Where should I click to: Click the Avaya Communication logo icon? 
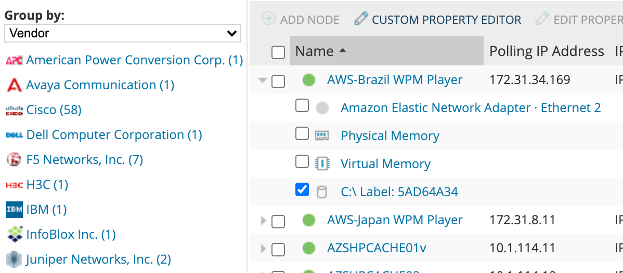14,85
